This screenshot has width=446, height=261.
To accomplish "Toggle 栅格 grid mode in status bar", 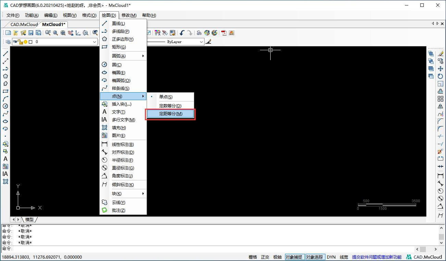I will (x=253, y=257).
